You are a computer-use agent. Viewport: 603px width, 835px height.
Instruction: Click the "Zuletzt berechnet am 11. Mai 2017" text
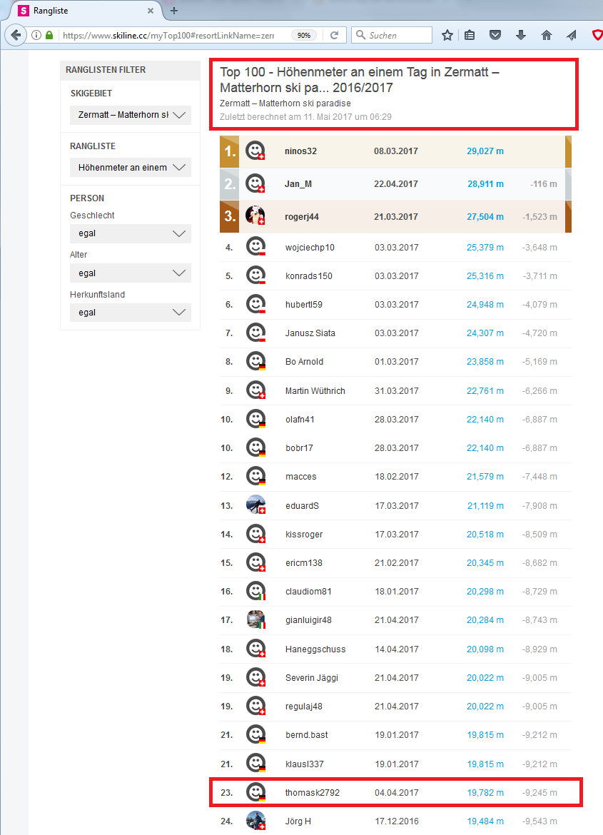coord(305,116)
